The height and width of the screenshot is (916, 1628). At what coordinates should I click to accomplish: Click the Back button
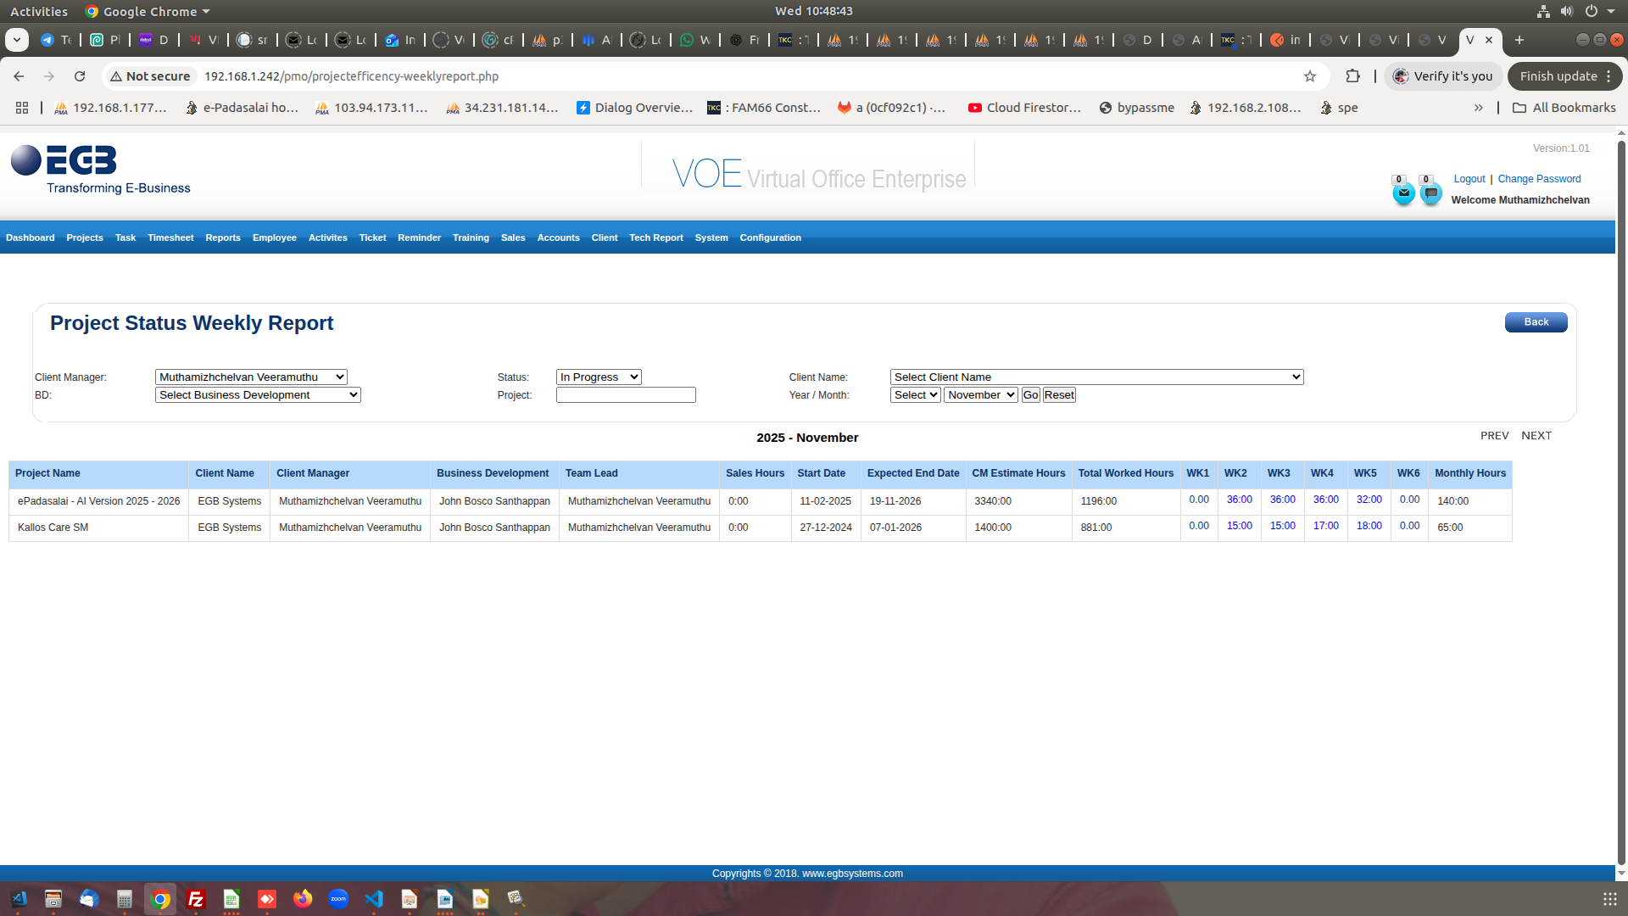coord(1536,322)
